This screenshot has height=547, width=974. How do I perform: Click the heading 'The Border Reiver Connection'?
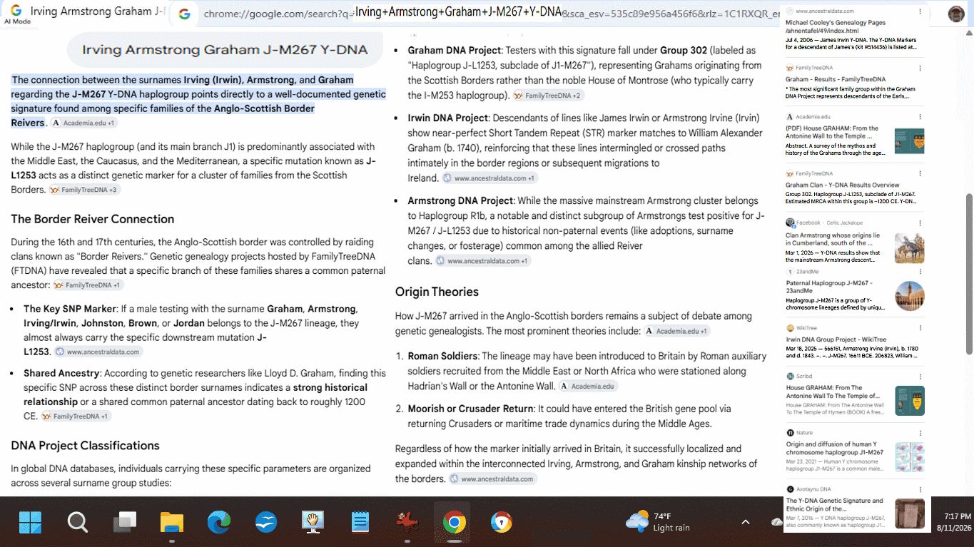coord(93,219)
